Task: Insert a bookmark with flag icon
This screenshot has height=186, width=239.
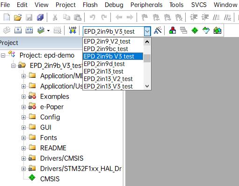Action: coord(145,17)
